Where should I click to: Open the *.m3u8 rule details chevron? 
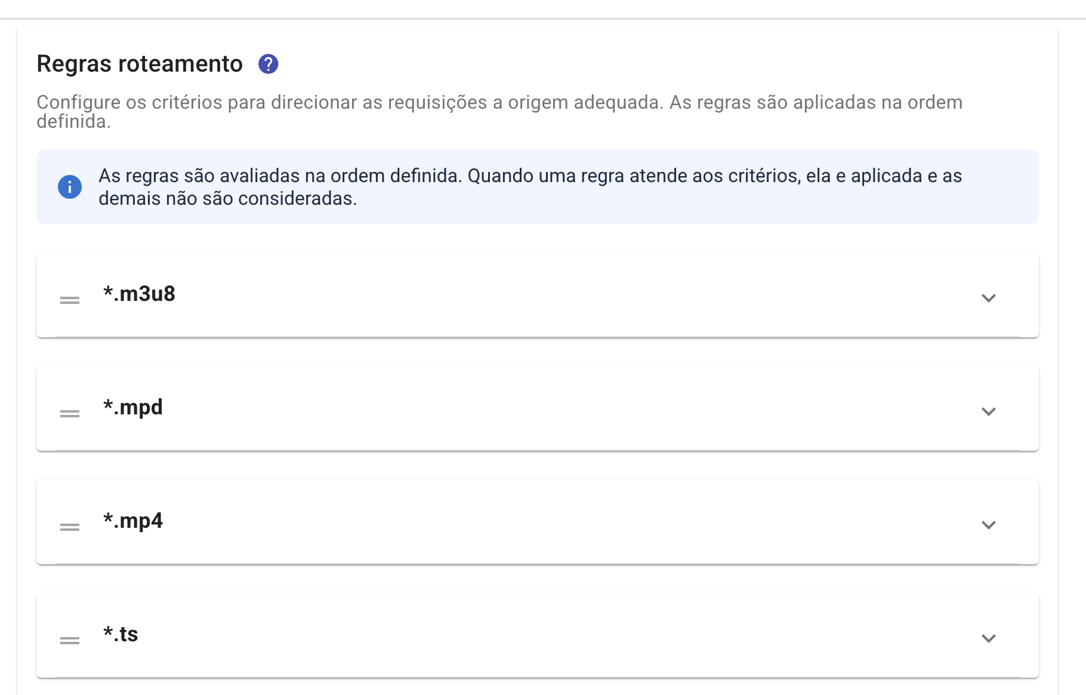(989, 297)
